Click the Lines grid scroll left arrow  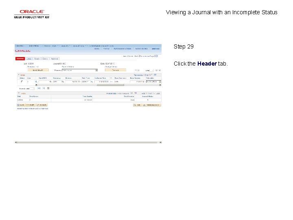coord(36,85)
